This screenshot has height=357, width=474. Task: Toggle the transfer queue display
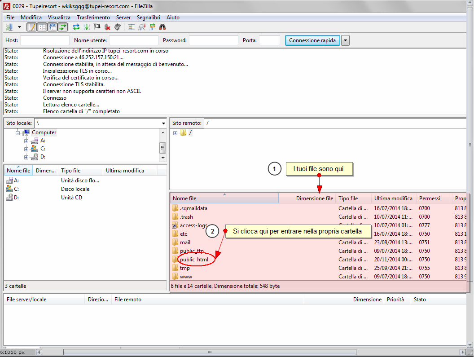(63, 27)
